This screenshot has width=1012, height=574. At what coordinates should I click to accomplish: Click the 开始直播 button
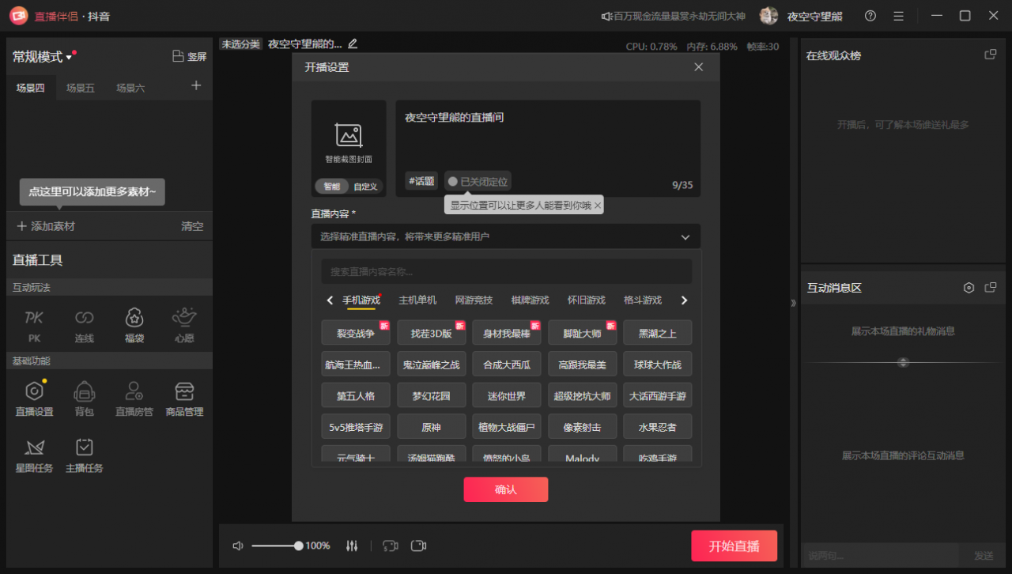pos(734,546)
